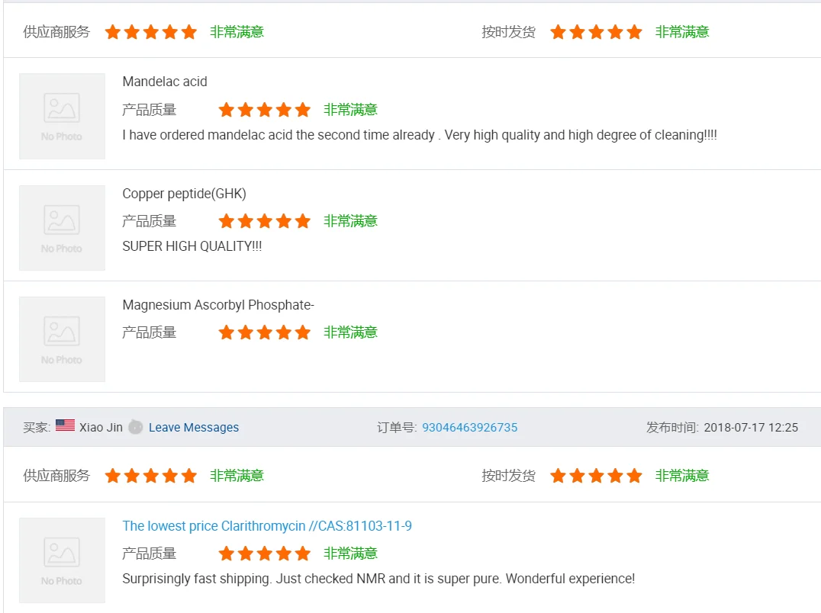Open the lowest price Clarithromycin product link

pyautogui.click(x=267, y=526)
